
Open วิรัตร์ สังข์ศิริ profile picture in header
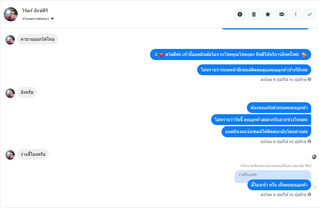(x=11, y=14)
